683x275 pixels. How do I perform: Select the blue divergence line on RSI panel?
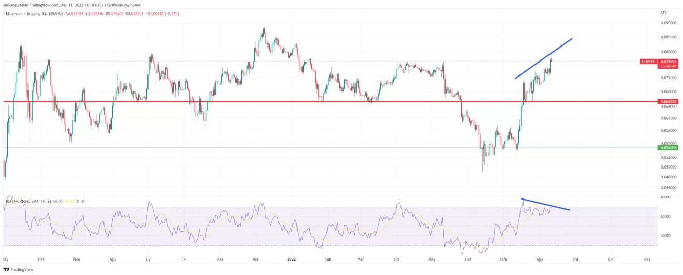[x=546, y=205]
